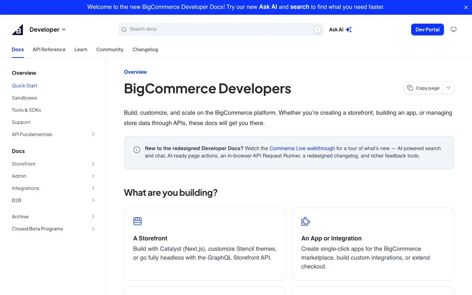Open the Learn tab
The height and width of the screenshot is (295, 472).
pyautogui.click(x=81, y=49)
